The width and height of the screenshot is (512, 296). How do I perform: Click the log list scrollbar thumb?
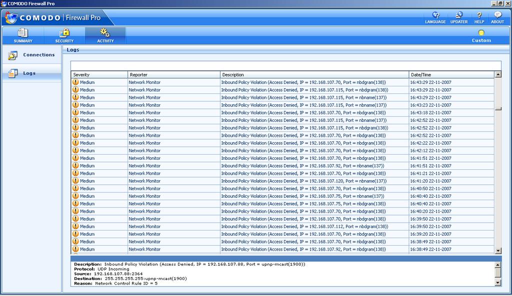[498, 109]
